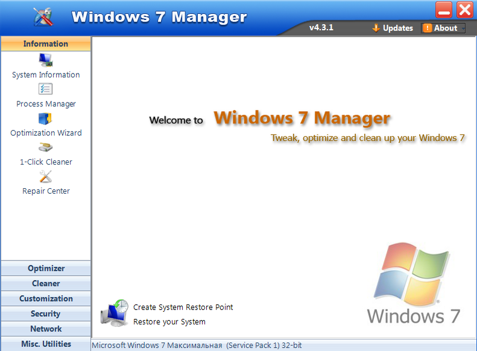Click the About exclamation icon
This screenshot has height=351, width=477.
(427, 28)
